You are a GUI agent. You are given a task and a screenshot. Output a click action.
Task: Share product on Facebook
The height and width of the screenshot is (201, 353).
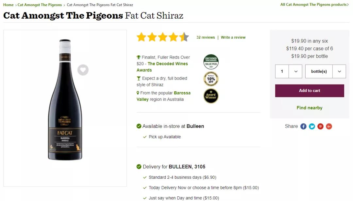click(303, 126)
